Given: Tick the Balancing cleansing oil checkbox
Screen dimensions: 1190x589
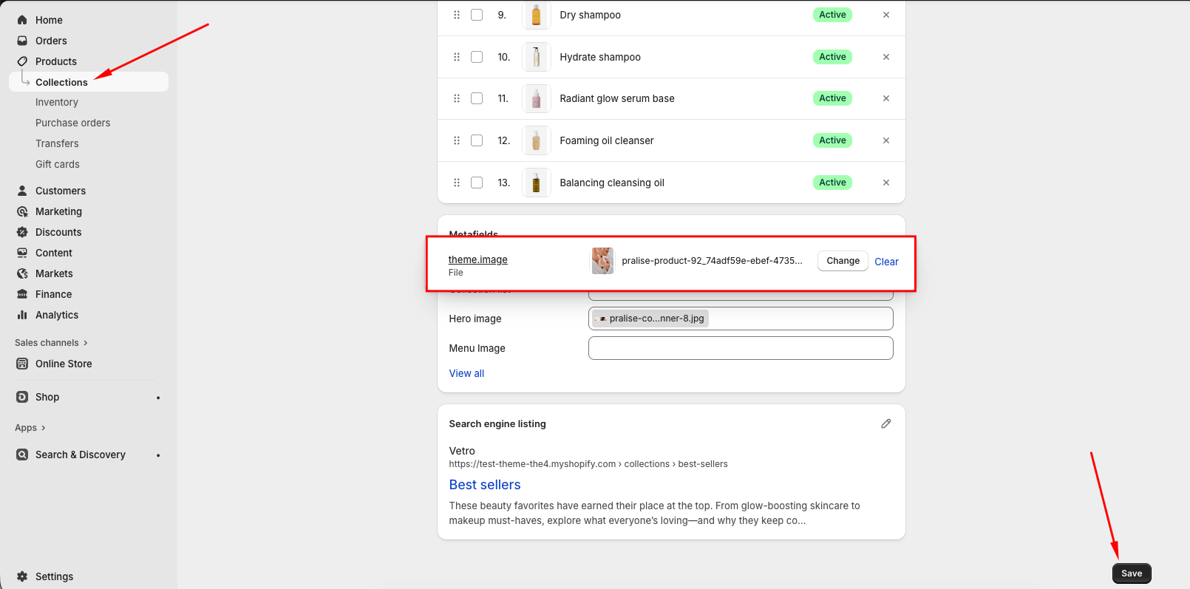Looking at the screenshot, I should coord(477,183).
